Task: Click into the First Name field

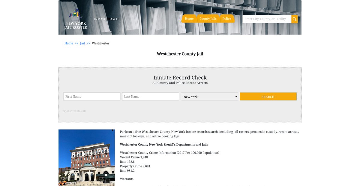Action: coord(92,97)
